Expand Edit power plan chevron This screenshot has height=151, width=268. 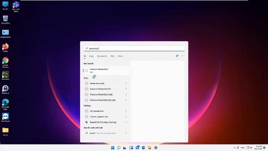(126, 111)
